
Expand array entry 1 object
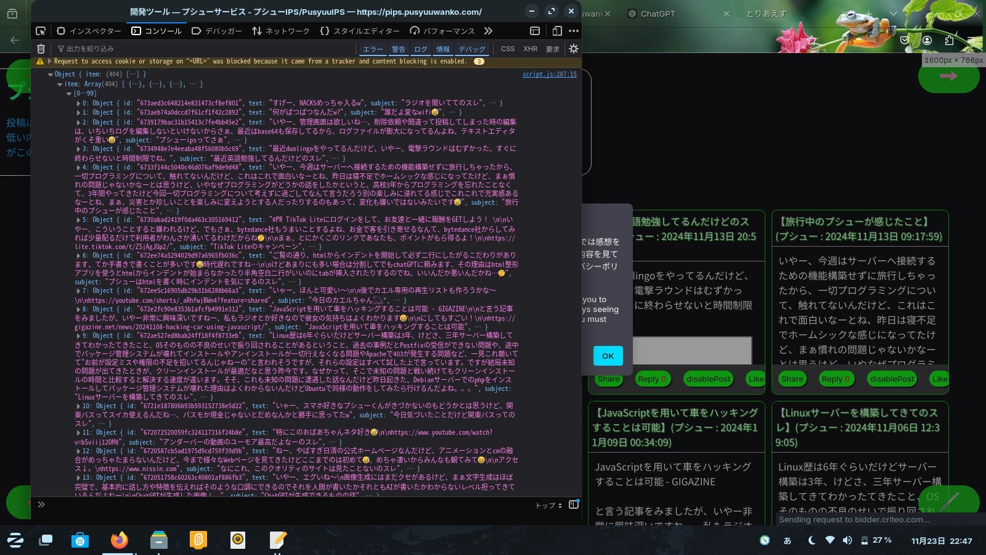pos(78,113)
